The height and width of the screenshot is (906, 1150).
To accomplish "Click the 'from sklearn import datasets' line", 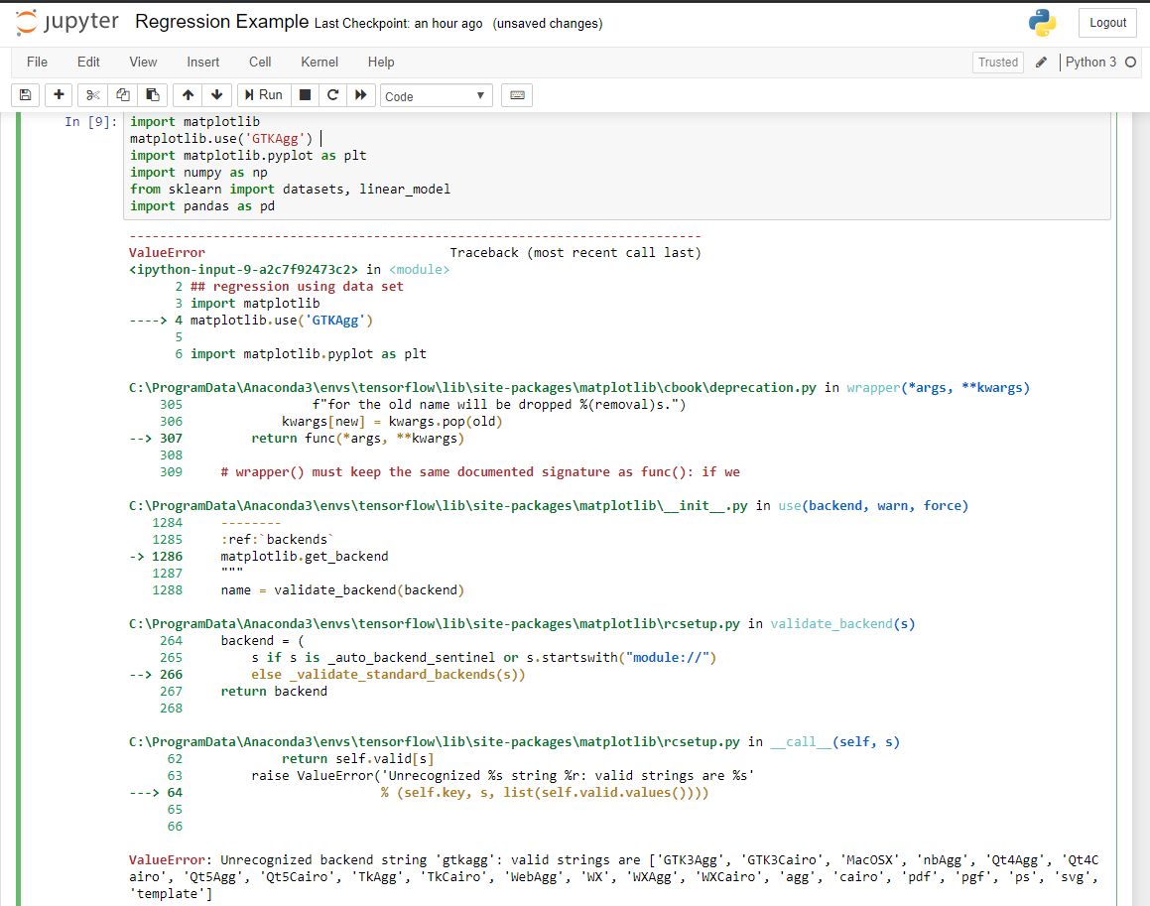I will point(291,190).
